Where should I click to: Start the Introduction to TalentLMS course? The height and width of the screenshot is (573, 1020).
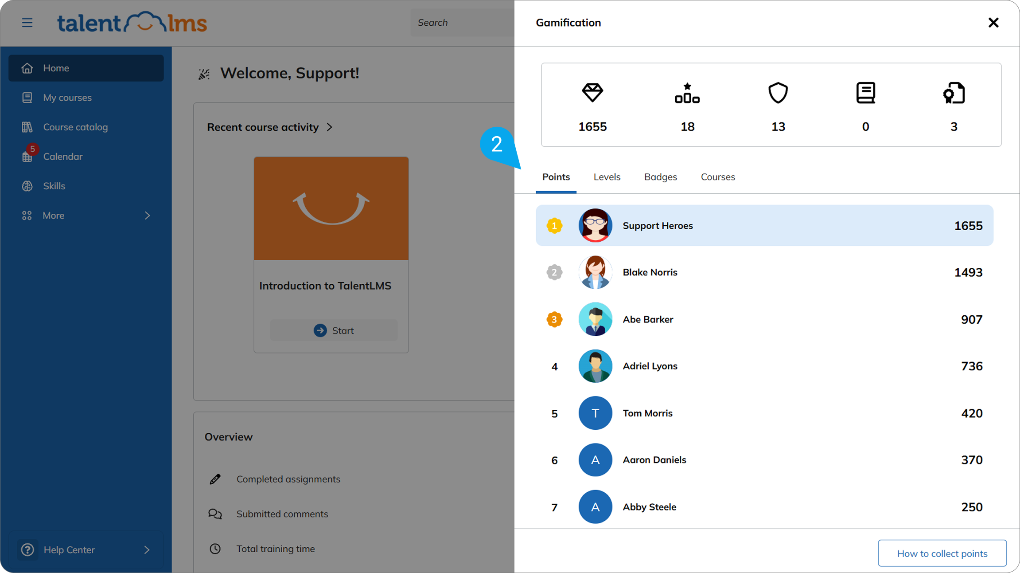coord(334,330)
